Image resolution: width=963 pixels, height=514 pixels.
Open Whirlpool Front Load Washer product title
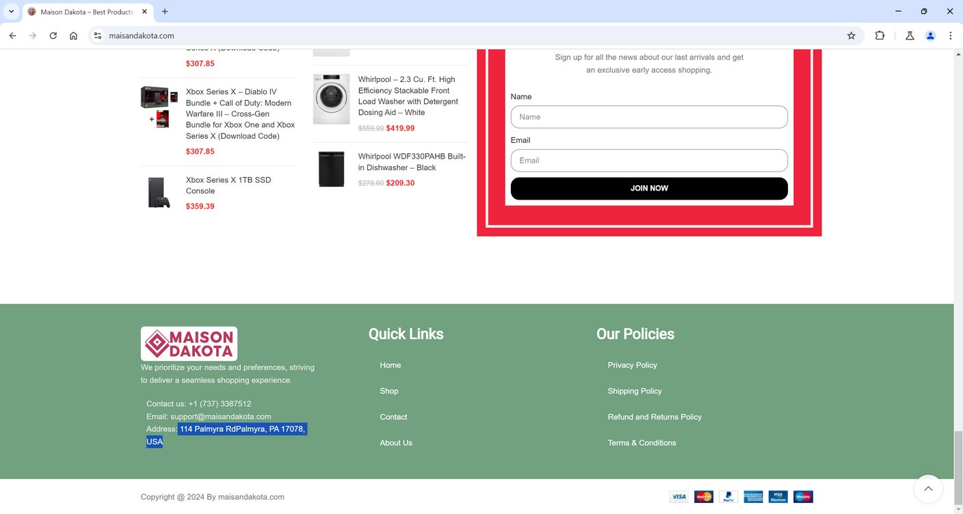click(408, 96)
